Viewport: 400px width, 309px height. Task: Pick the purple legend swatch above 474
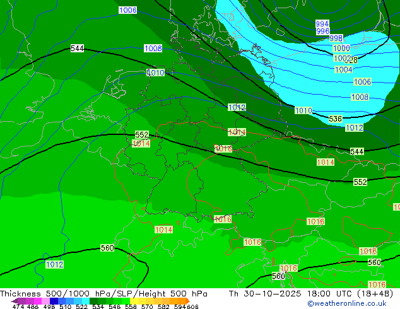pyautogui.click(x=21, y=301)
